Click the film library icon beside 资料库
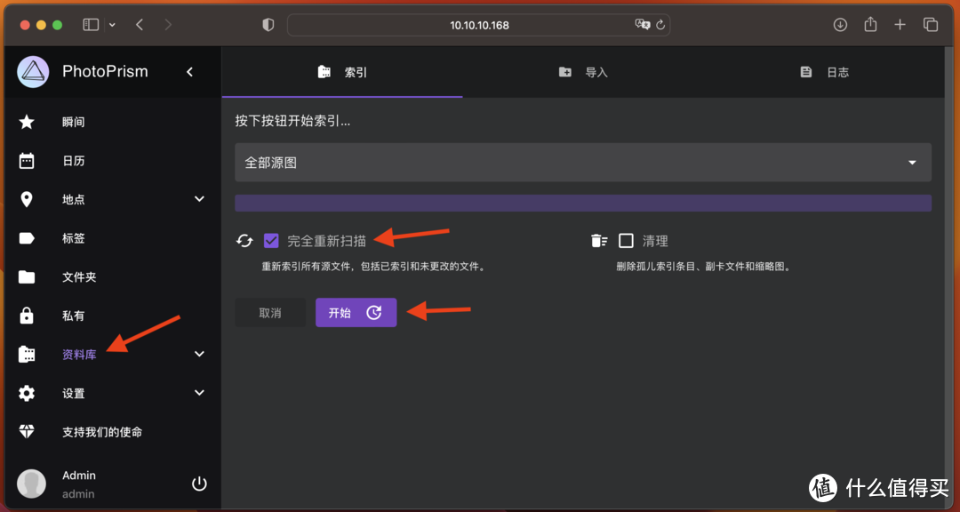The image size is (960, 512). coord(27,354)
